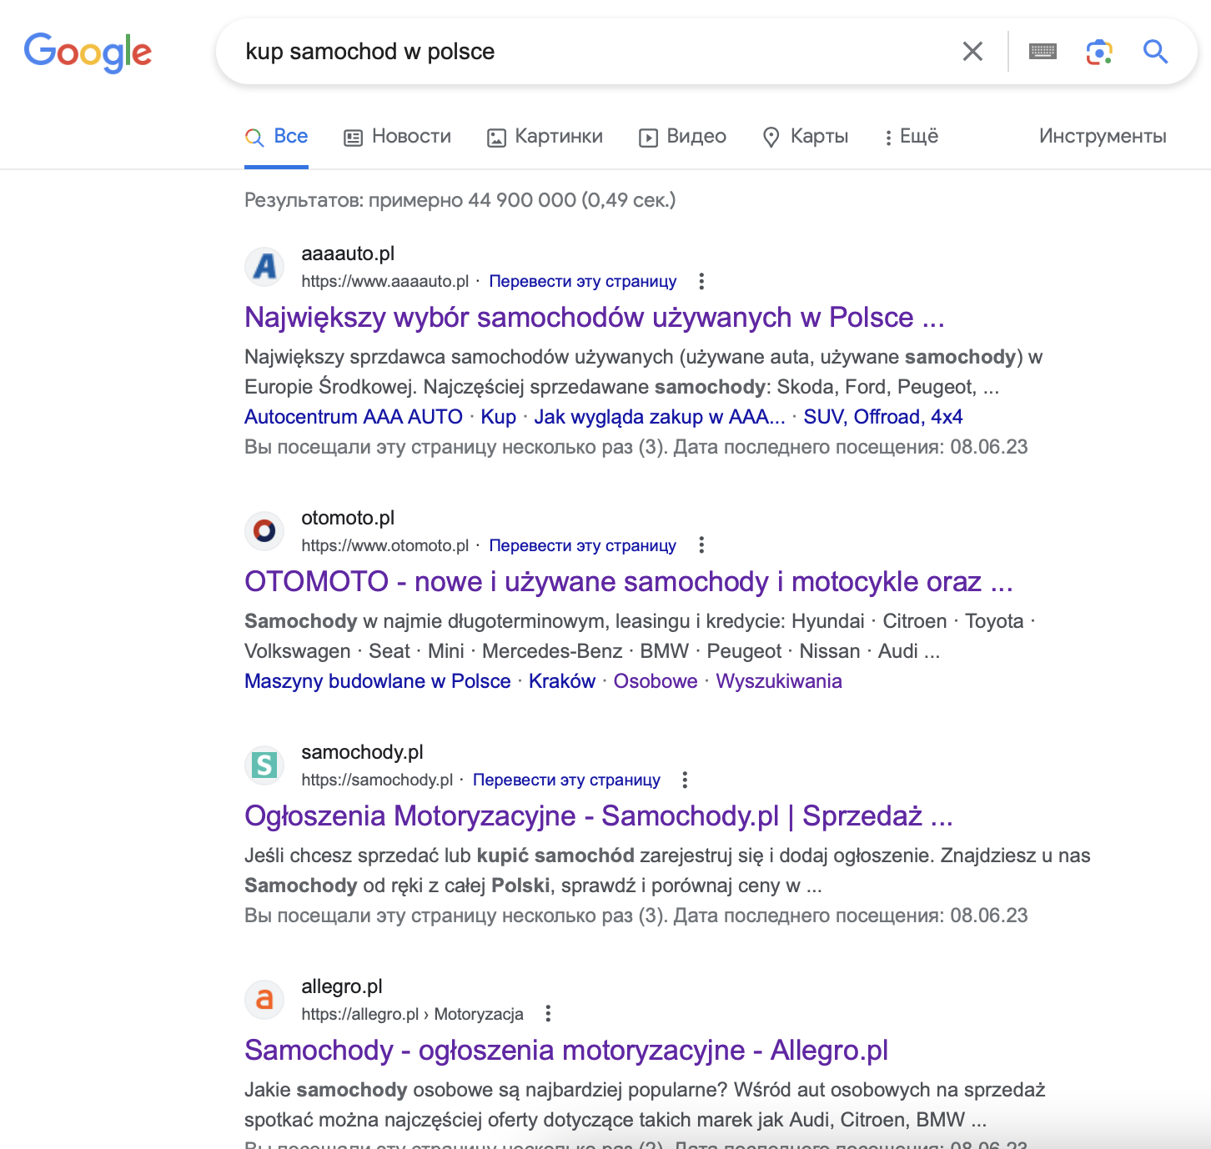
Task: Open the three-dot menu for aaaauto.pl result
Action: click(701, 281)
